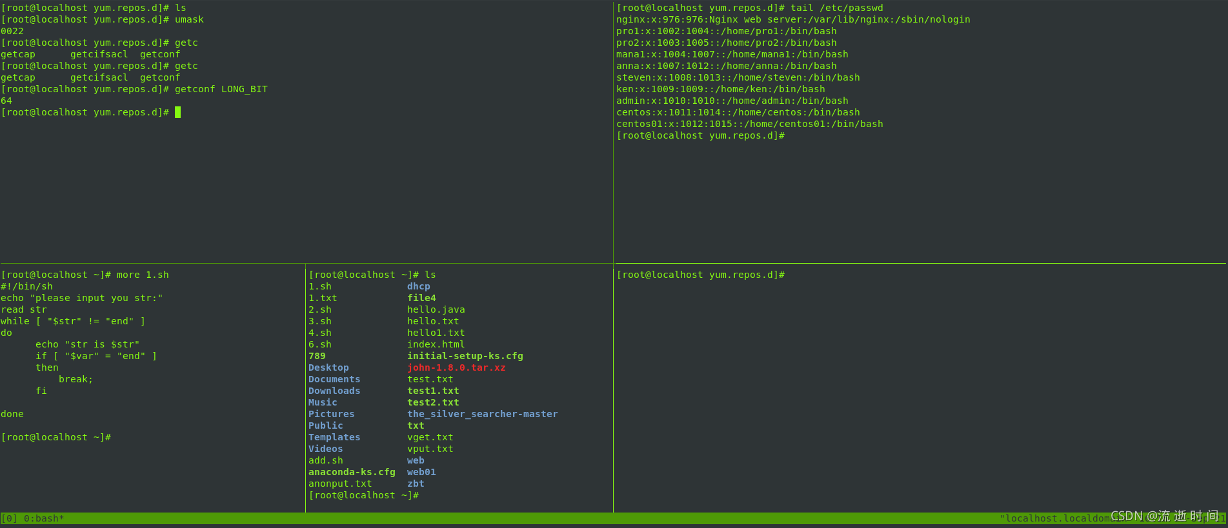1228x528 pixels.
Task: Click file 'test1.txt' in listing
Action: tap(433, 391)
